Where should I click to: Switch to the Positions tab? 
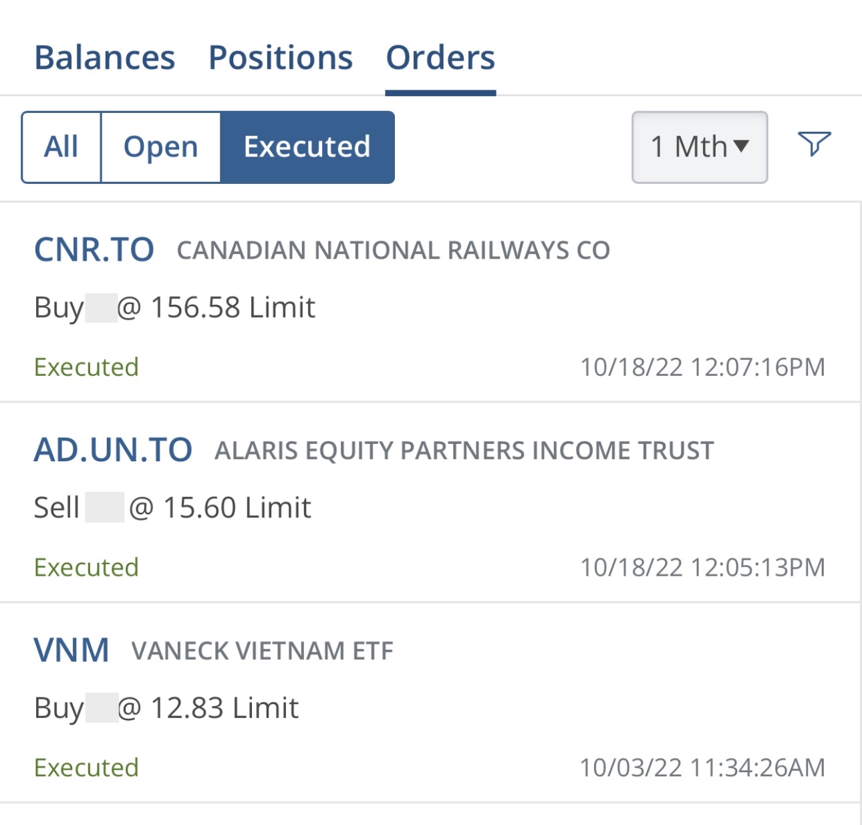281,57
